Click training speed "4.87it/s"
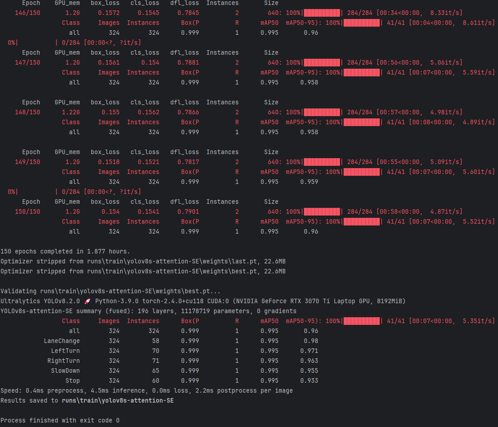The image size is (498, 427). [444, 212]
